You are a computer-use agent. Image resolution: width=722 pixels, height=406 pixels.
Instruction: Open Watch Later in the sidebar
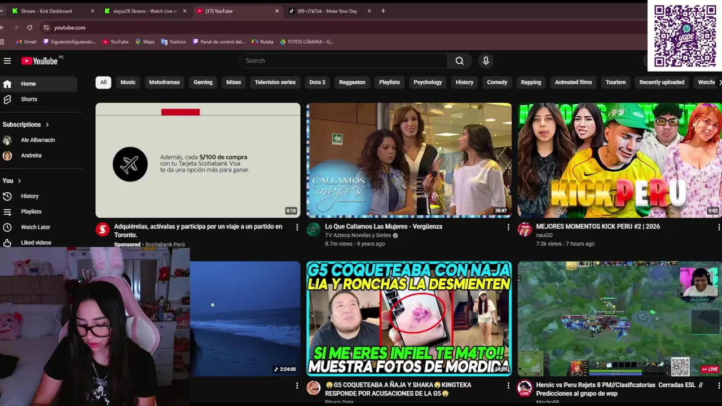coord(38,227)
